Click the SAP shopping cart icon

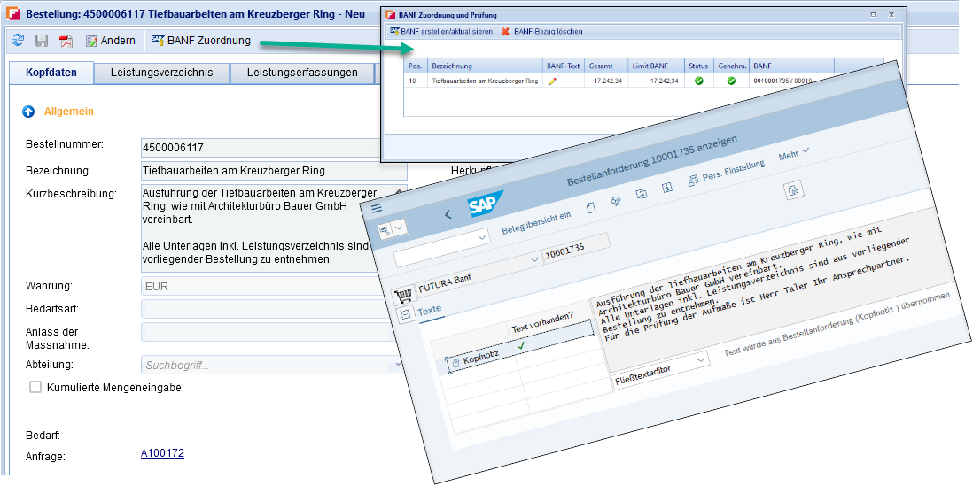click(x=403, y=294)
